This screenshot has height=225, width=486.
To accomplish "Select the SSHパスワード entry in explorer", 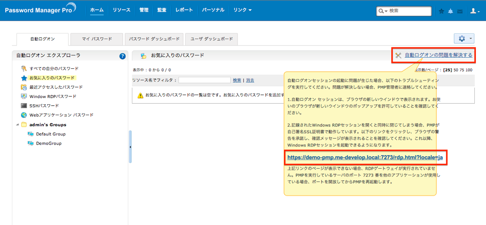I will [x=44, y=106].
